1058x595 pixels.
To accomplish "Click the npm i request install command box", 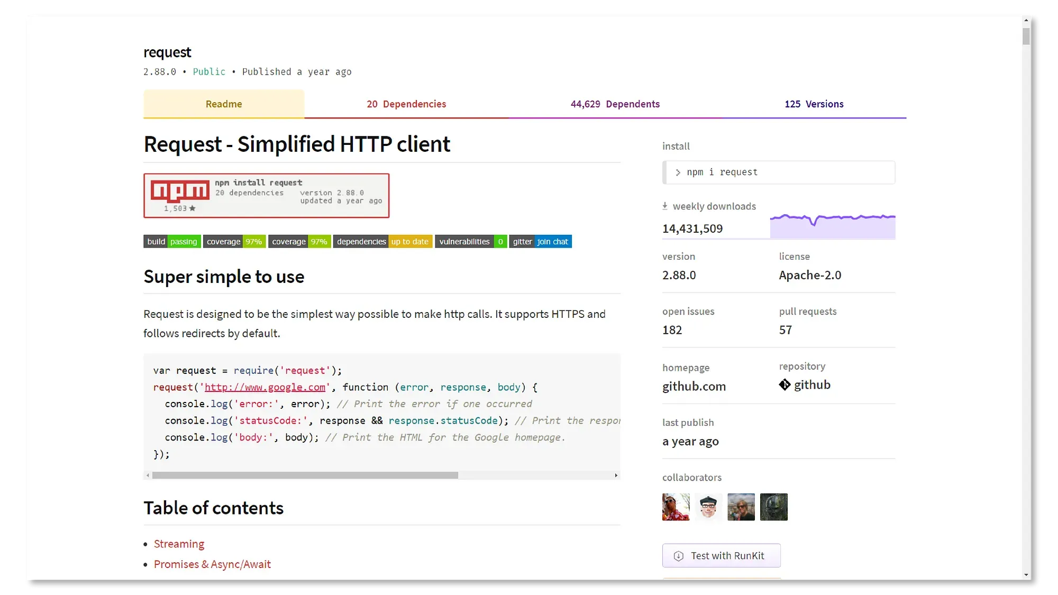I will click(x=778, y=172).
